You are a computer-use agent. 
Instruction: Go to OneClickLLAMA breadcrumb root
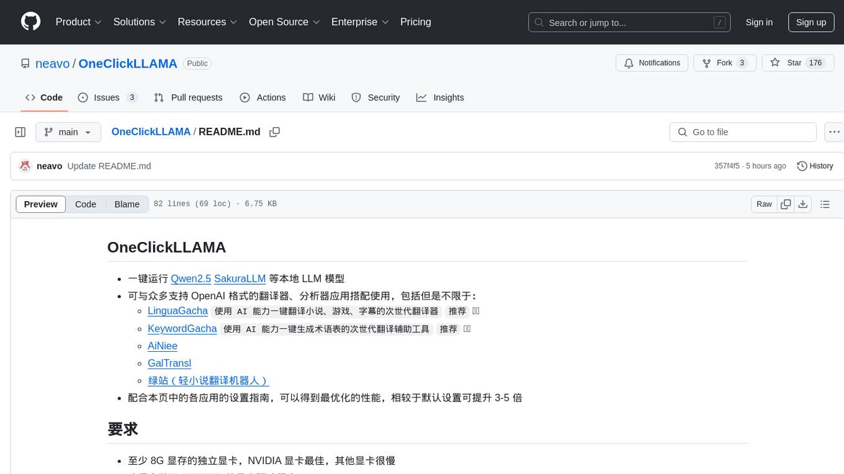(x=151, y=132)
